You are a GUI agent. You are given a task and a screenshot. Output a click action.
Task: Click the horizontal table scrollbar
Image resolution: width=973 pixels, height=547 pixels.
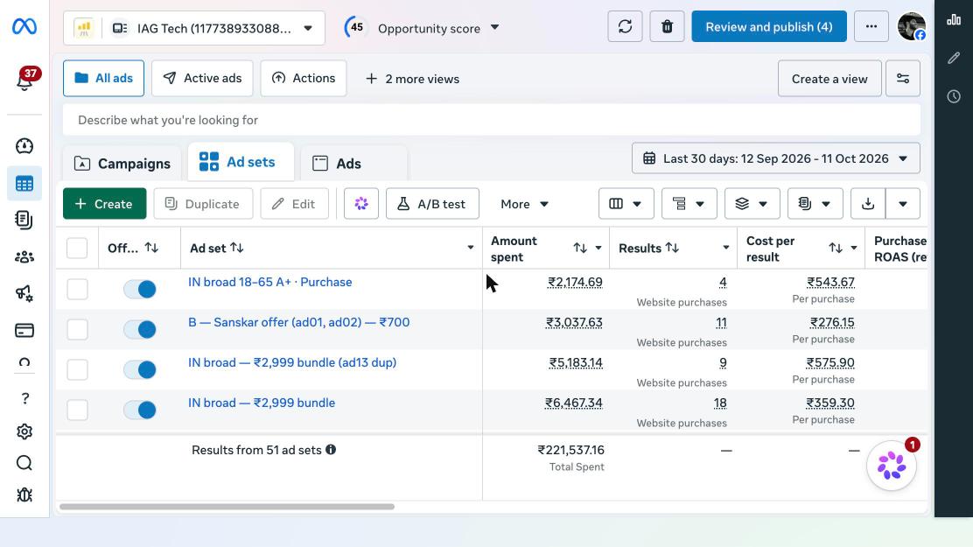(x=227, y=507)
